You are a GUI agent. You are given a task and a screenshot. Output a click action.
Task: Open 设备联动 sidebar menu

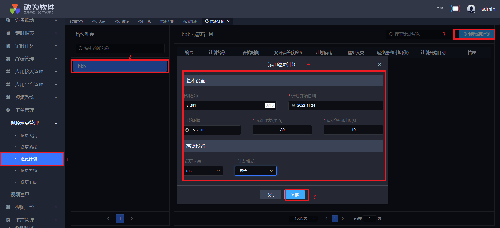click(32, 20)
